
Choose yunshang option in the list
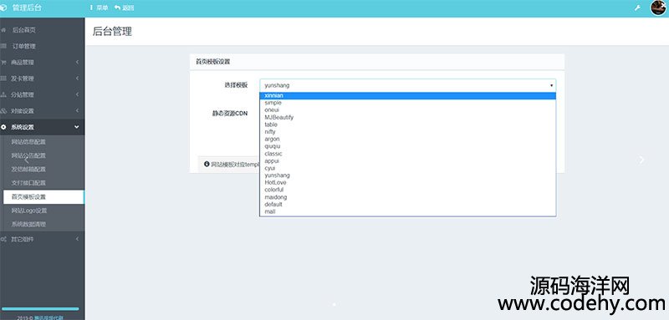point(407,175)
